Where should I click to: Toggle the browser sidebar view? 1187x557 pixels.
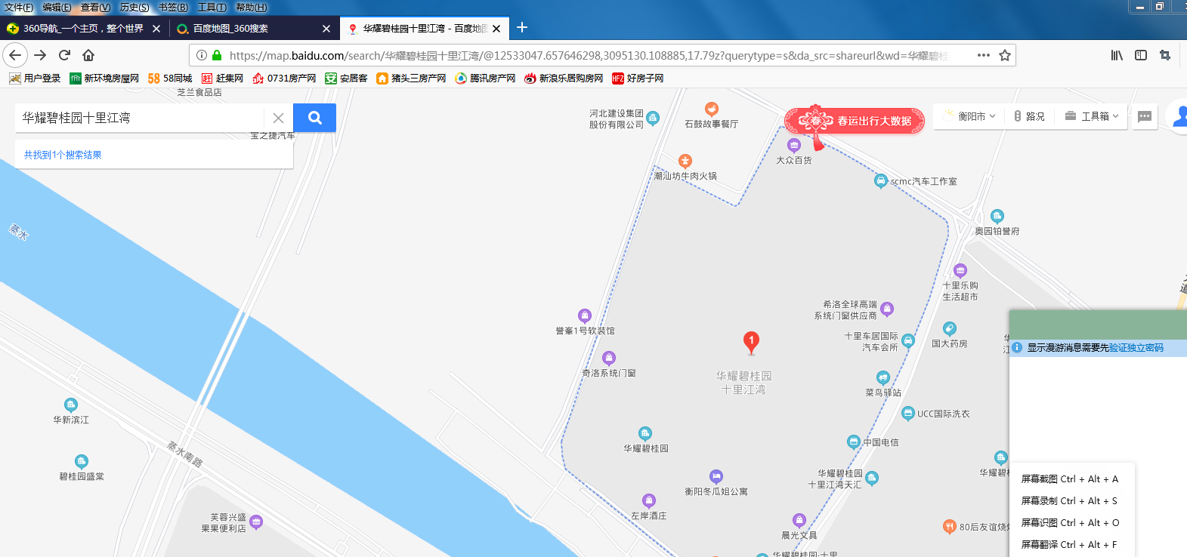(x=1141, y=55)
